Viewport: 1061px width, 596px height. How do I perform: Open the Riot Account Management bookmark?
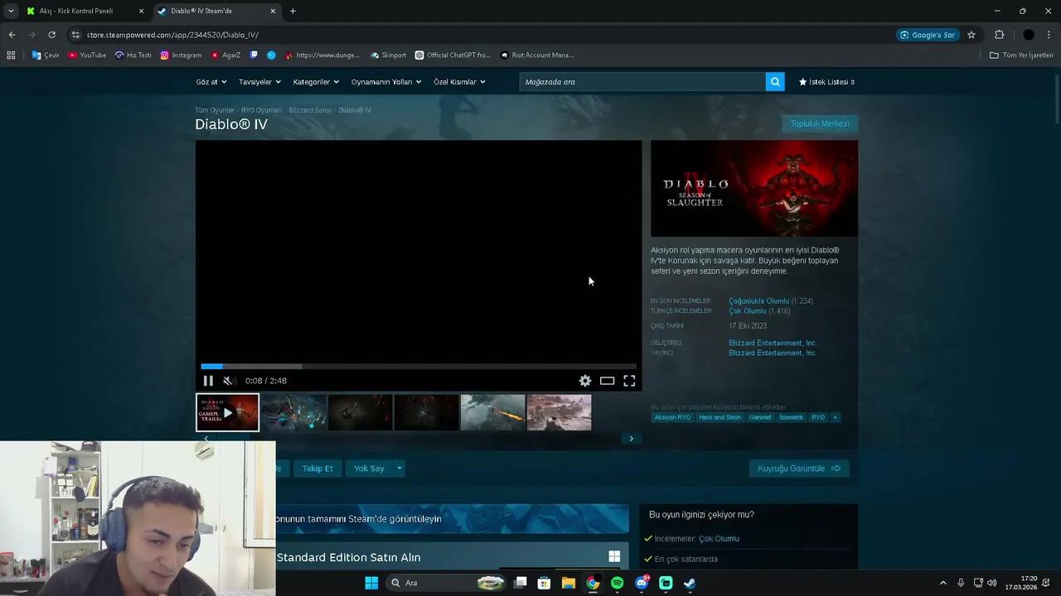pyautogui.click(x=537, y=55)
